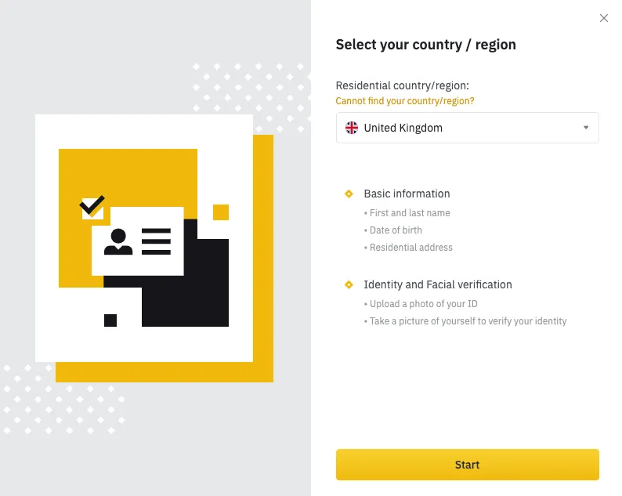622x496 pixels.
Task: Open the "Cannot find your country/region?" link
Action: coord(405,101)
